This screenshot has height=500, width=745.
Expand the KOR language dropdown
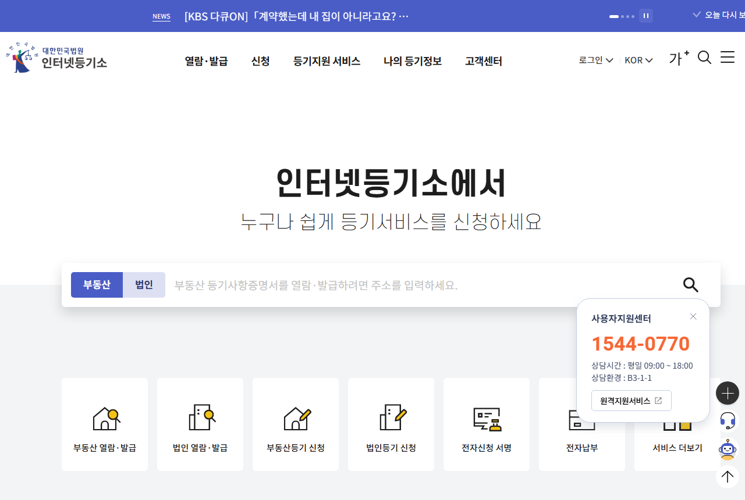638,60
